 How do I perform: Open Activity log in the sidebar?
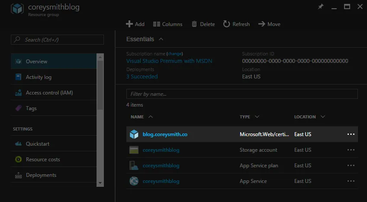[x=54, y=77]
